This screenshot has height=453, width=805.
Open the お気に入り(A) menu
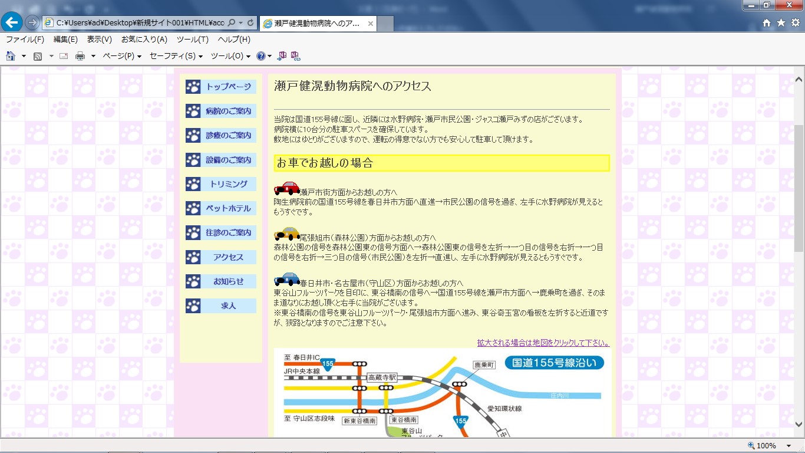(144, 40)
